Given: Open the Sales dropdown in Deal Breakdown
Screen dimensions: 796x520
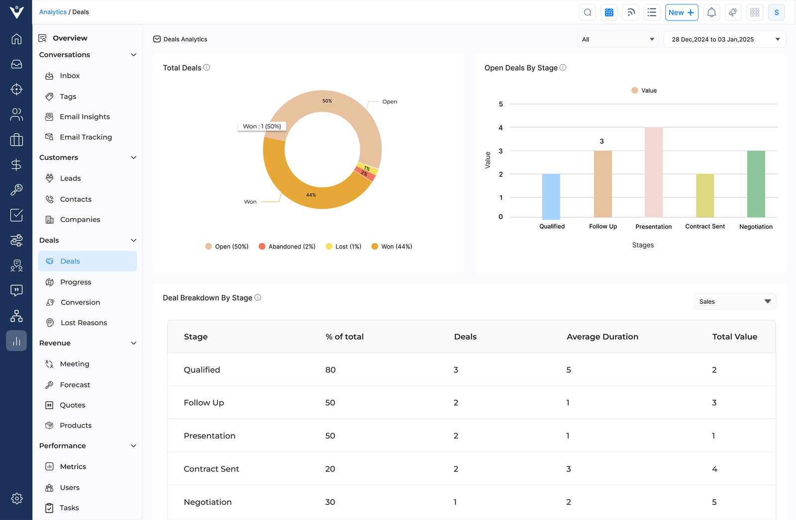Looking at the screenshot, I should pos(735,301).
